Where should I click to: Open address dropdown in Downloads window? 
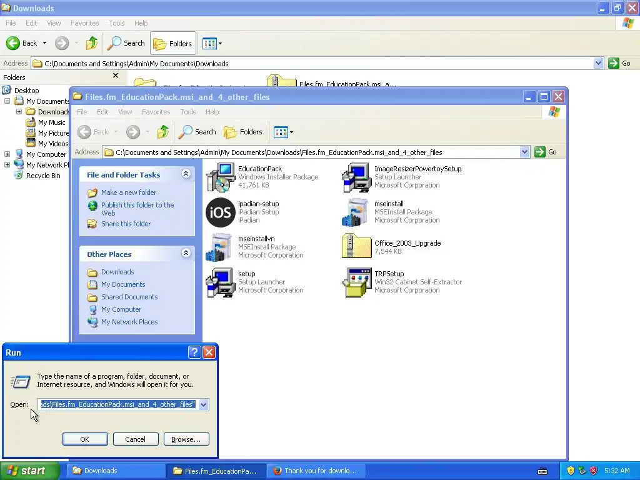point(598,63)
